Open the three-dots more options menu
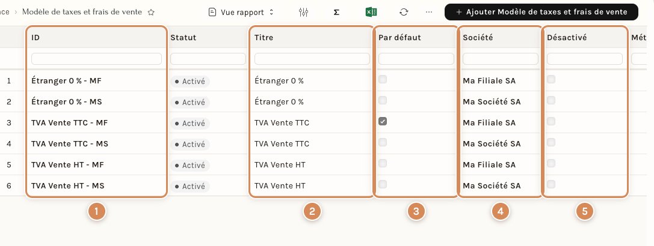654x246 pixels. 429,13
